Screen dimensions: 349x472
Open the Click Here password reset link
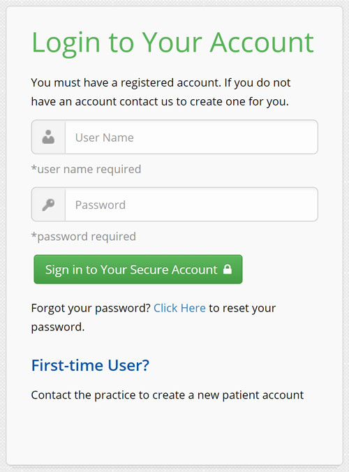point(179,308)
